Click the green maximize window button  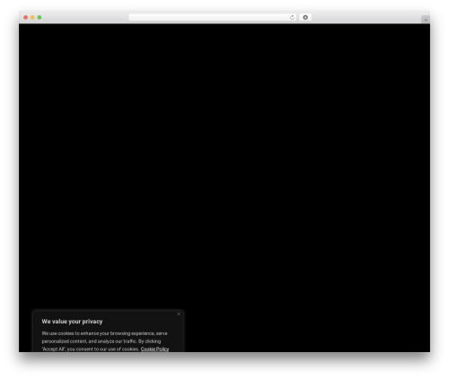(40, 17)
